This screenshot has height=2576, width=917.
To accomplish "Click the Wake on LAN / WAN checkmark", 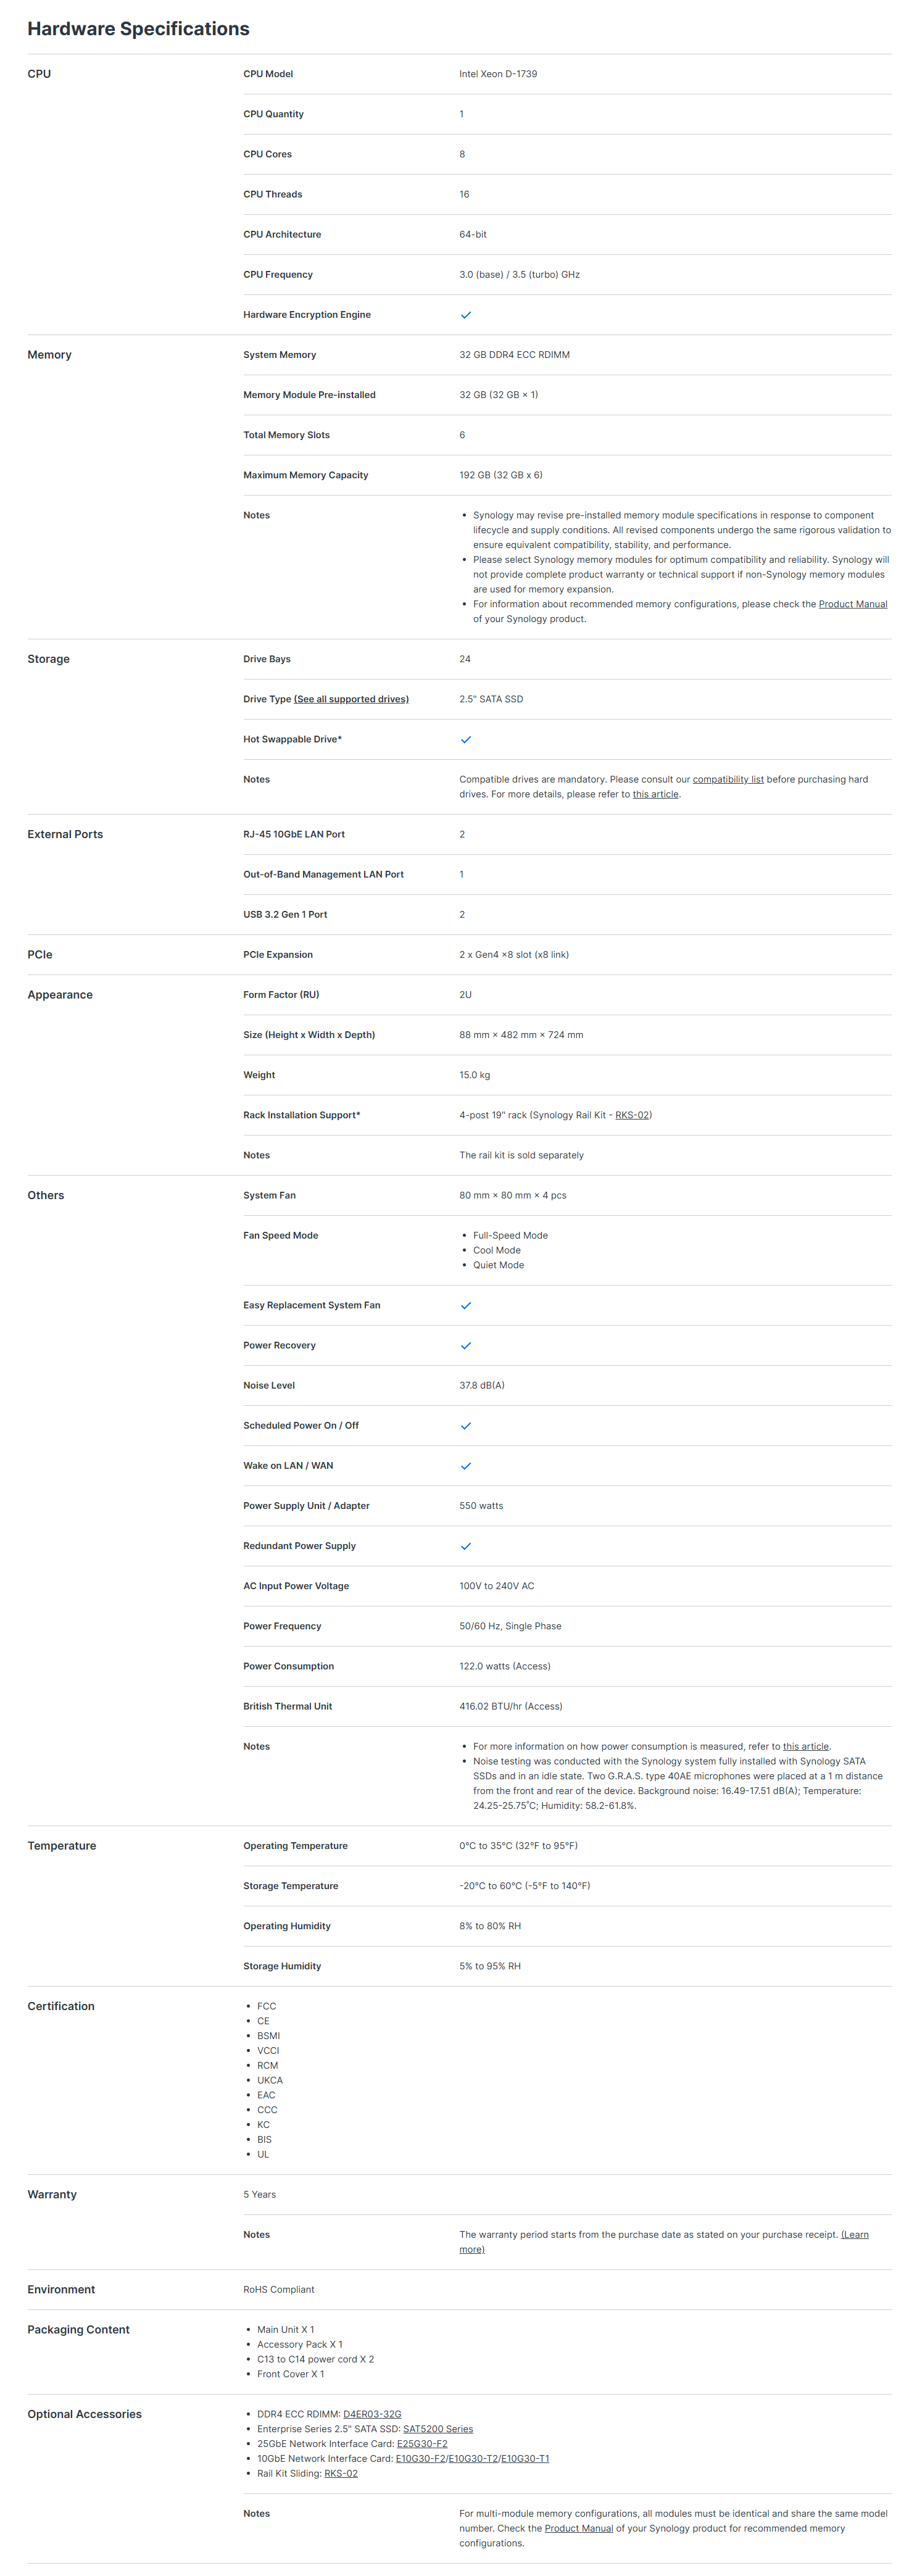I will click(x=465, y=1466).
